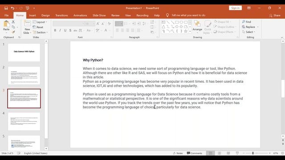Switch to the Design tab
The image size is (285, 160).
tap(45, 16)
